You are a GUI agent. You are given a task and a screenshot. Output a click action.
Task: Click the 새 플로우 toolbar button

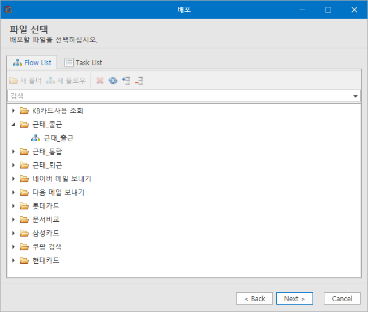[x=66, y=81]
